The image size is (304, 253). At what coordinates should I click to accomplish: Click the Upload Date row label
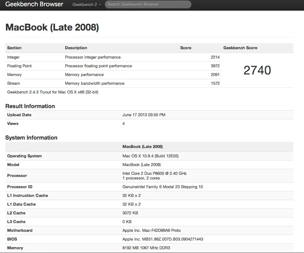(x=19, y=115)
